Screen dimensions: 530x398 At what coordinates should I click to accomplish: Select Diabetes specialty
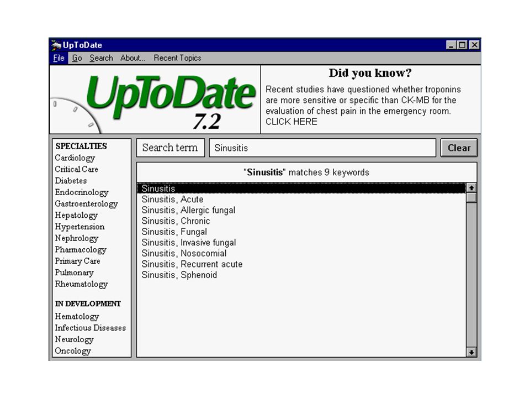pyautogui.click(x=71, y=181)
